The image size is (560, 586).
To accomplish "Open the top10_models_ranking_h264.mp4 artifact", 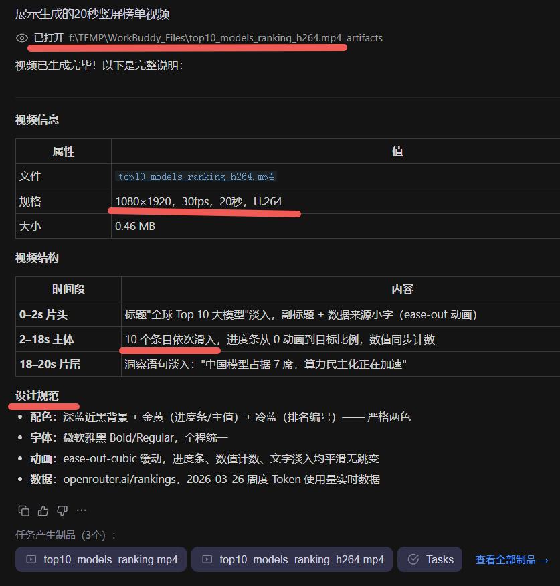I will pyautogui.click(x=291, y=559).
